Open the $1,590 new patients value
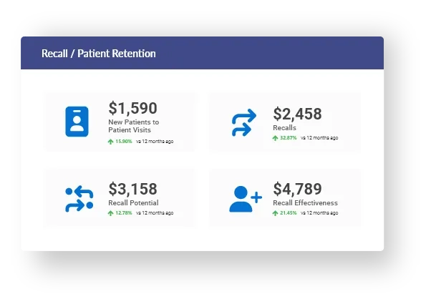Screen dimensions: 431x304 [132, 108]
